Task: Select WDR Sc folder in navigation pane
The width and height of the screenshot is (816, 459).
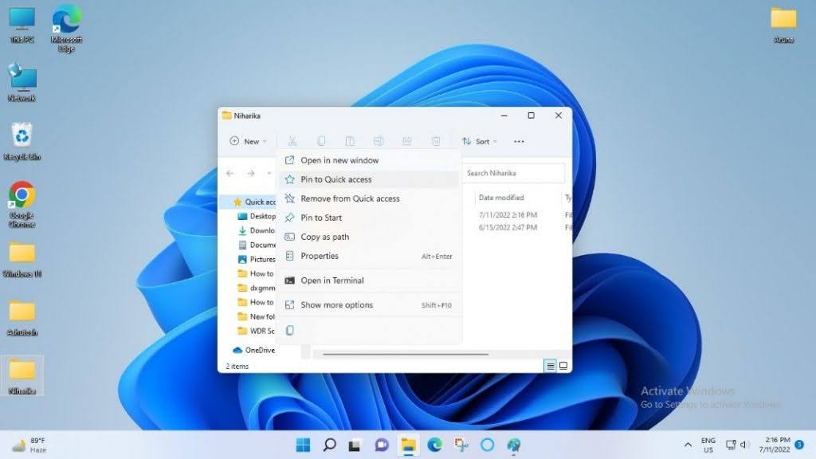Action: pos(257,331)
